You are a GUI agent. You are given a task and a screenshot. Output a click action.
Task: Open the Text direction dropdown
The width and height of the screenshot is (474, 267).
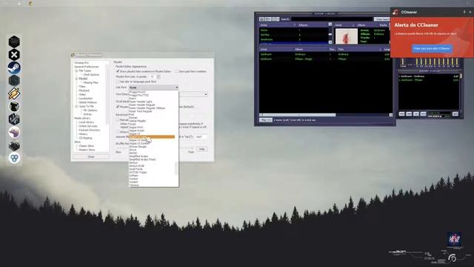point(206,94)
